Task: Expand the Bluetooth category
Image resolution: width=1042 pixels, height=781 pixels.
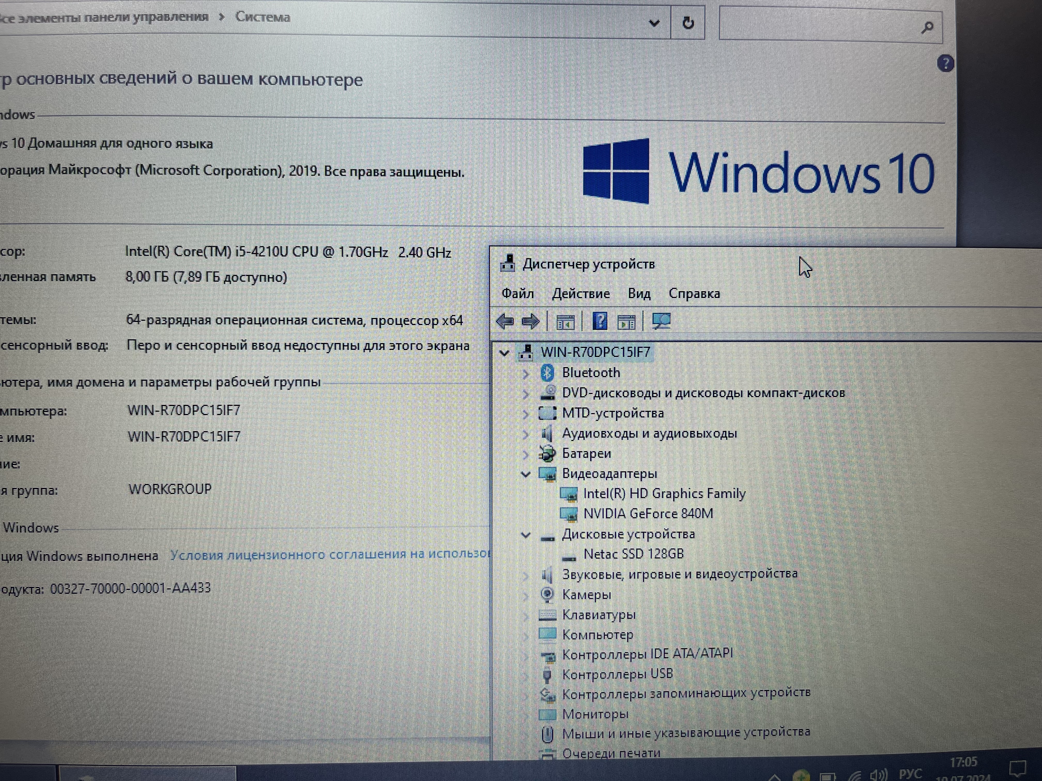Action: tap(526, 374)
